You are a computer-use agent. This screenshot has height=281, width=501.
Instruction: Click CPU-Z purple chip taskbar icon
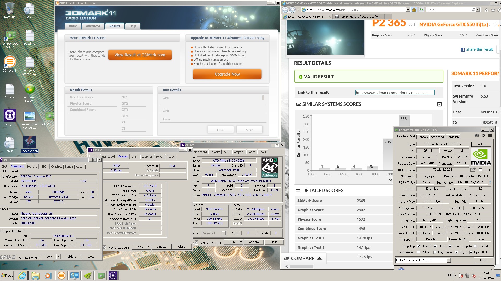coord(113,275)
